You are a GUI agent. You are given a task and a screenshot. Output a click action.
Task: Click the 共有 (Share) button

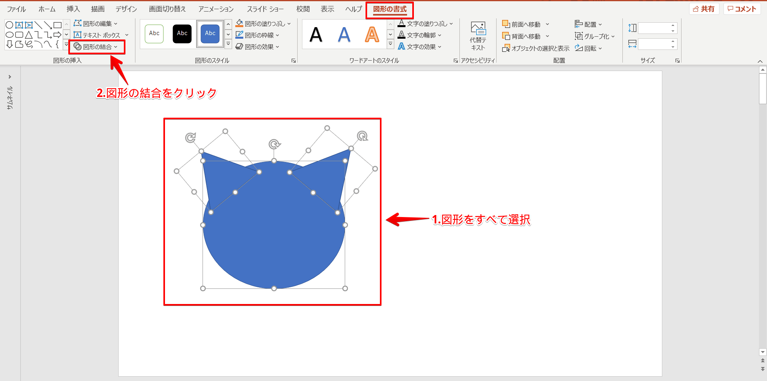704,9
